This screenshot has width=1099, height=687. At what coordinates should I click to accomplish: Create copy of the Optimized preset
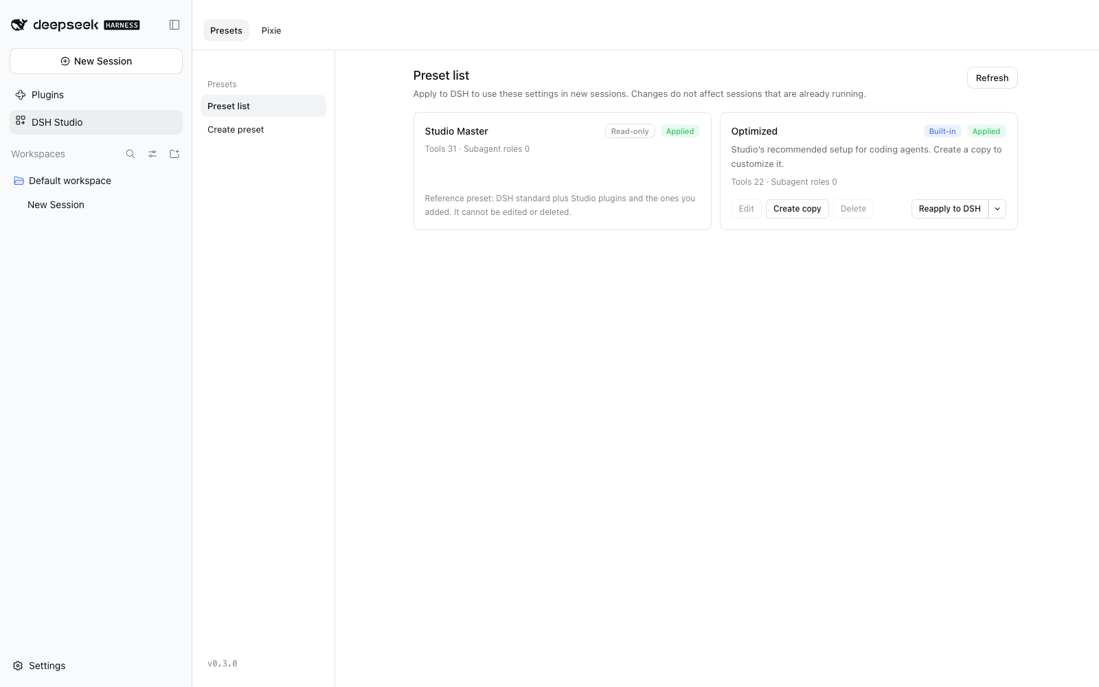[797, 209]
